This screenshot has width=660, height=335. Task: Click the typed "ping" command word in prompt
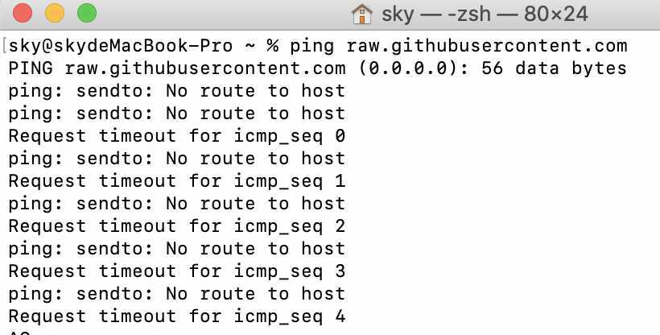point(313,46)
